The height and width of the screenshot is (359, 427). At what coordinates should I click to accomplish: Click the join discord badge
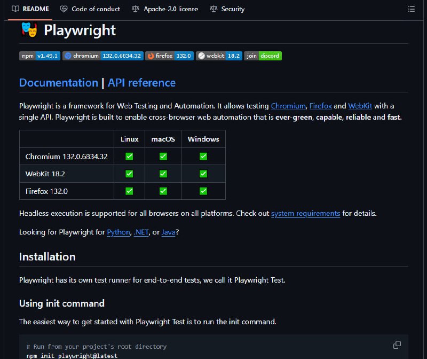(263, 56)
